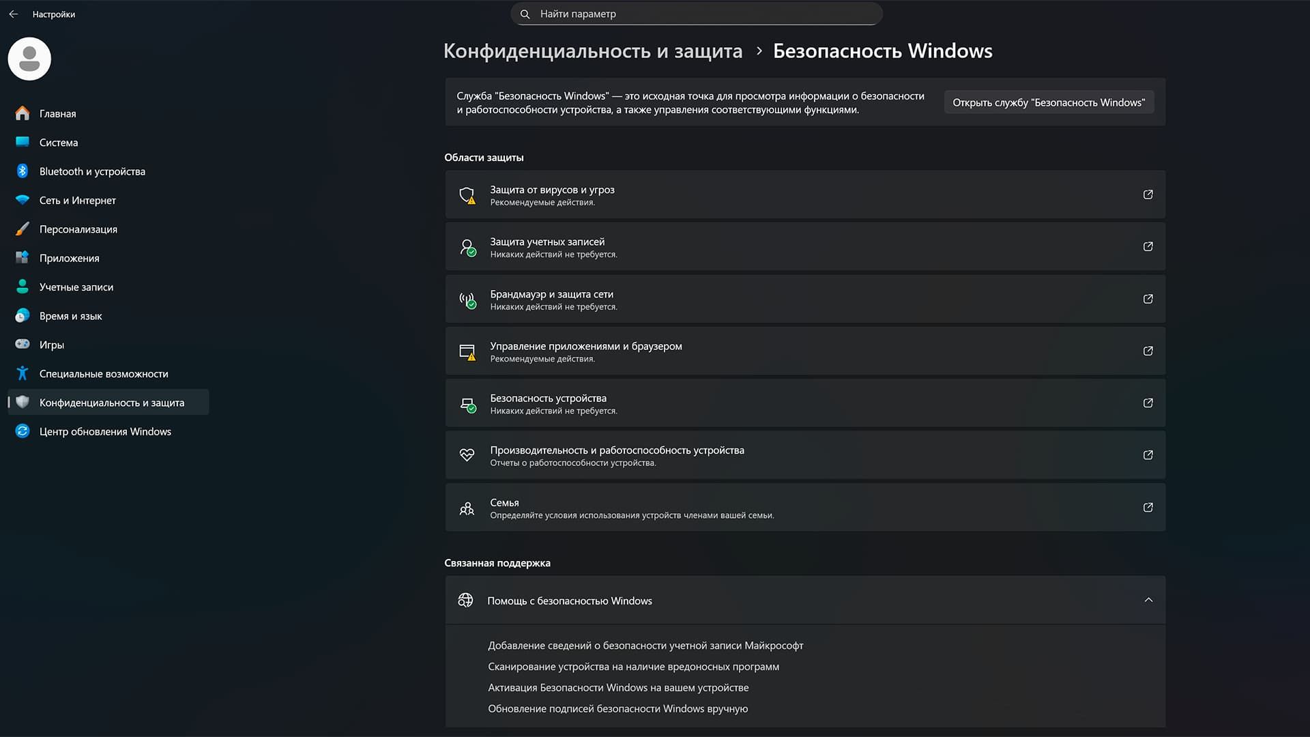Open Персонализация via the brush icon
This screenshot has height=737, width=1310.
point(23,229)
